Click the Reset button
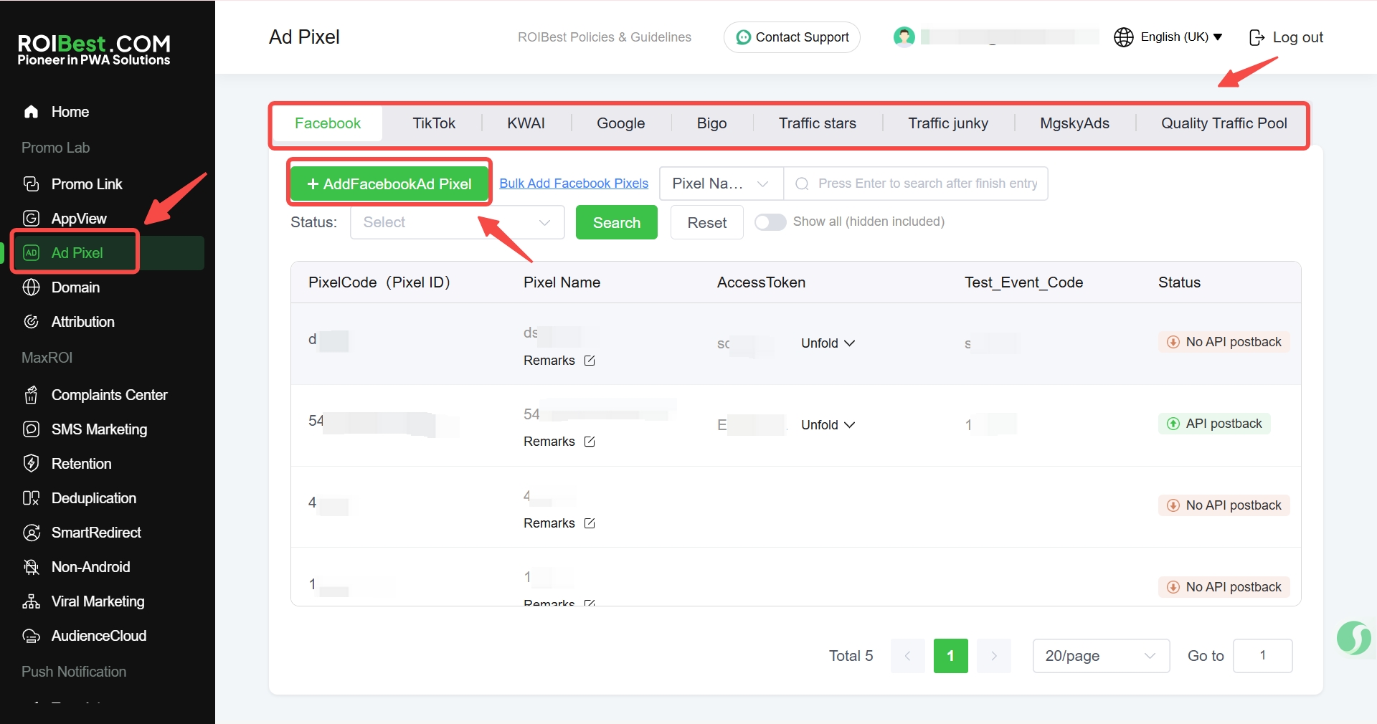 [x=707, y=222]
